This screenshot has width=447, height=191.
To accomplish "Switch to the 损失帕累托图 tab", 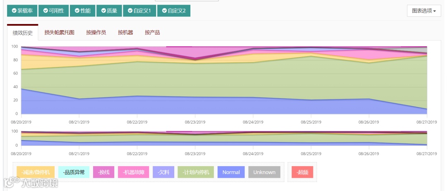I will 59,32.
